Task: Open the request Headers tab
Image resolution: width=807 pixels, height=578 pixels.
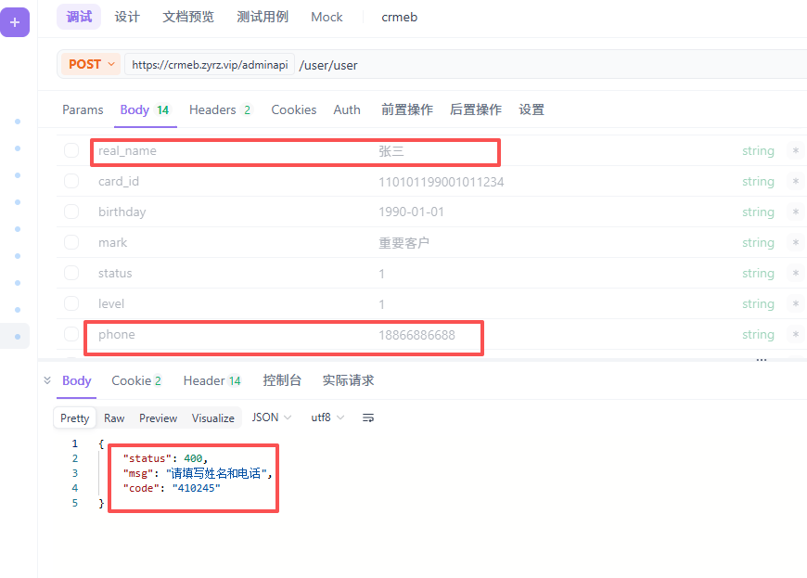Action: tap(221, 109)
